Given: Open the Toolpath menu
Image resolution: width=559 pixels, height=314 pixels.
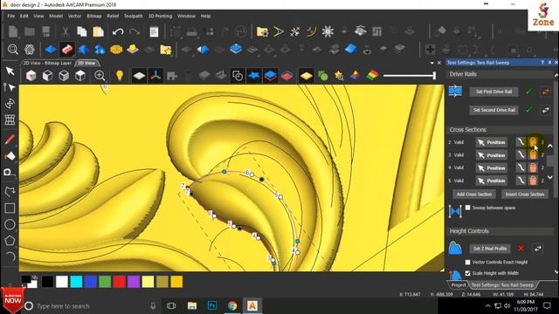Looking at the screenshot, I should (133, 16).
